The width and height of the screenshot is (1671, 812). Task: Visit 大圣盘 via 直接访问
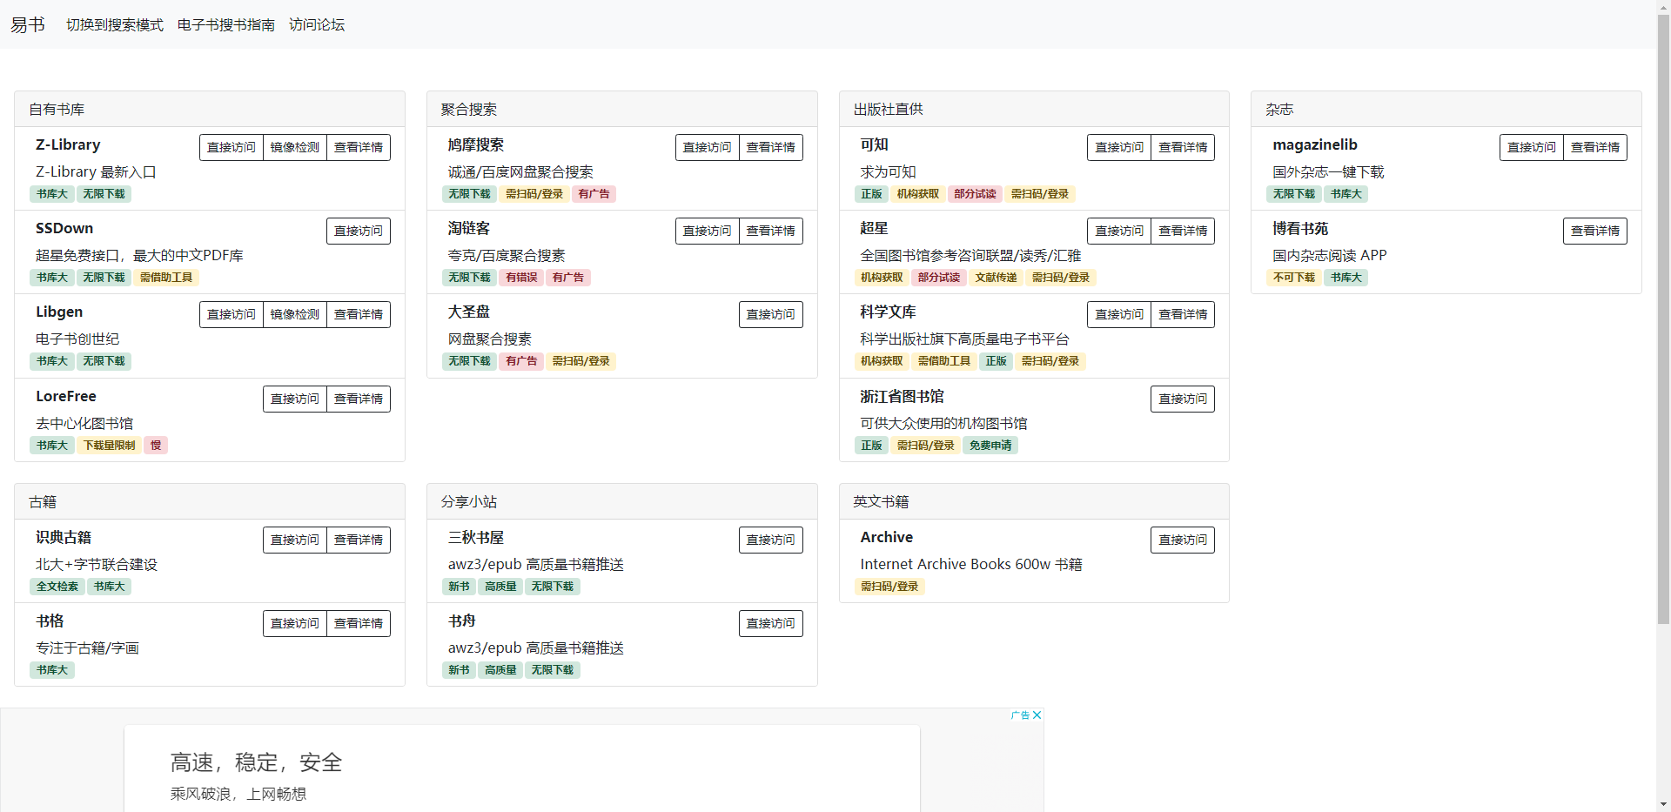(x=771, y=314)
